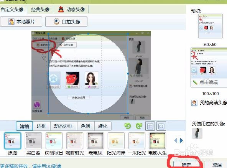
Task: Show more filters with the right arrow
Action: 181,140
